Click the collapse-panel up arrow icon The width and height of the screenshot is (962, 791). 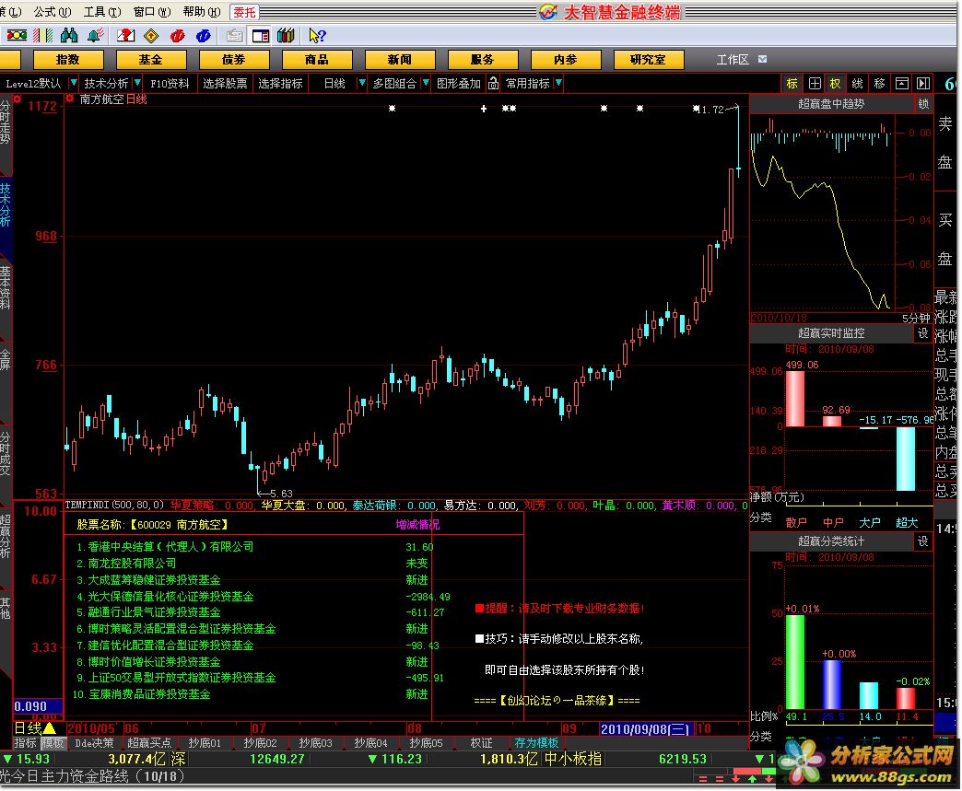[x=902, y=84]
